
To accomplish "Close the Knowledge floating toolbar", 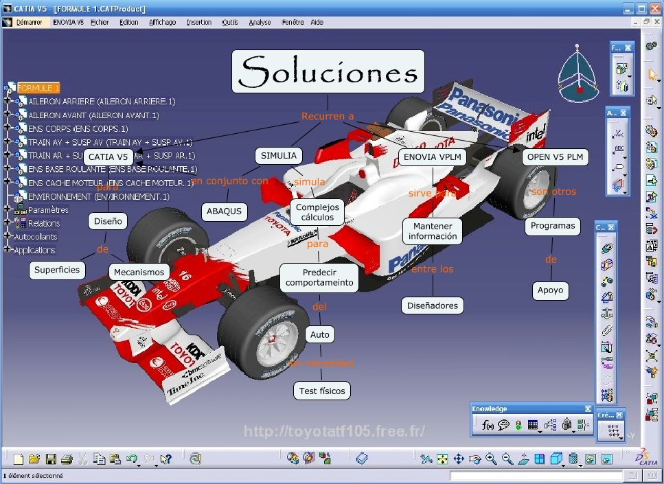I will 588,409.
